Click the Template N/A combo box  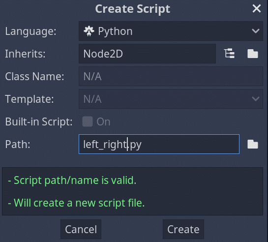171,99
